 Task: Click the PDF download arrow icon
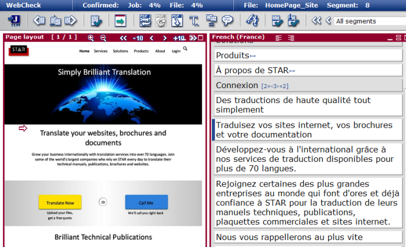coord(177,21)
